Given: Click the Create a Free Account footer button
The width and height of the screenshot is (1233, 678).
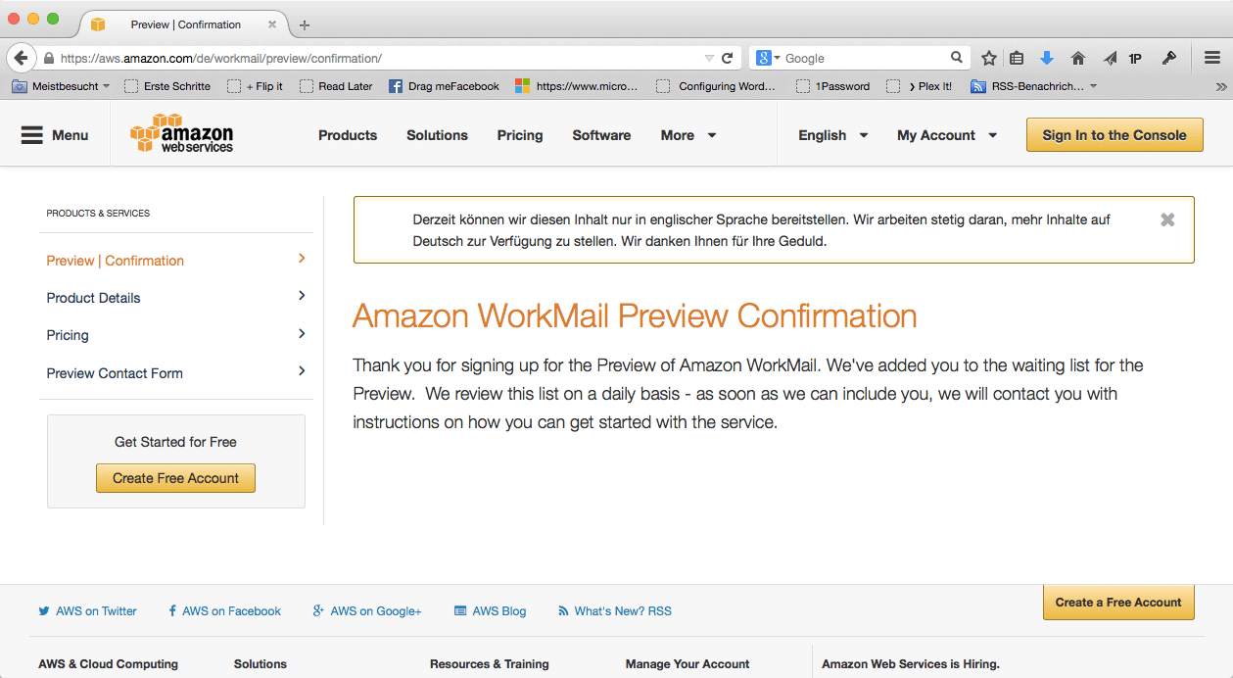Looking at the screenshot, I should pyautogui.click(x=1118, y=603).
